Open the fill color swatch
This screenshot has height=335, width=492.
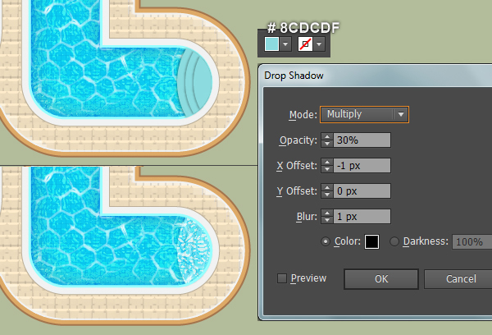[x=271, y=44]
